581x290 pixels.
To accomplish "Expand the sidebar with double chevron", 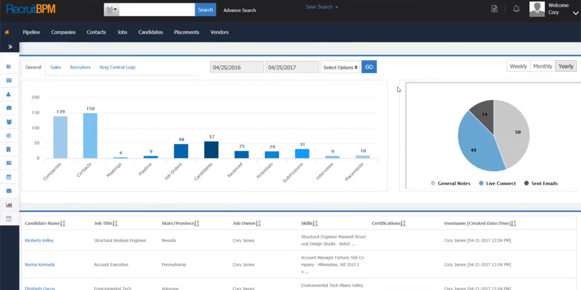I will tap(10, 47).
